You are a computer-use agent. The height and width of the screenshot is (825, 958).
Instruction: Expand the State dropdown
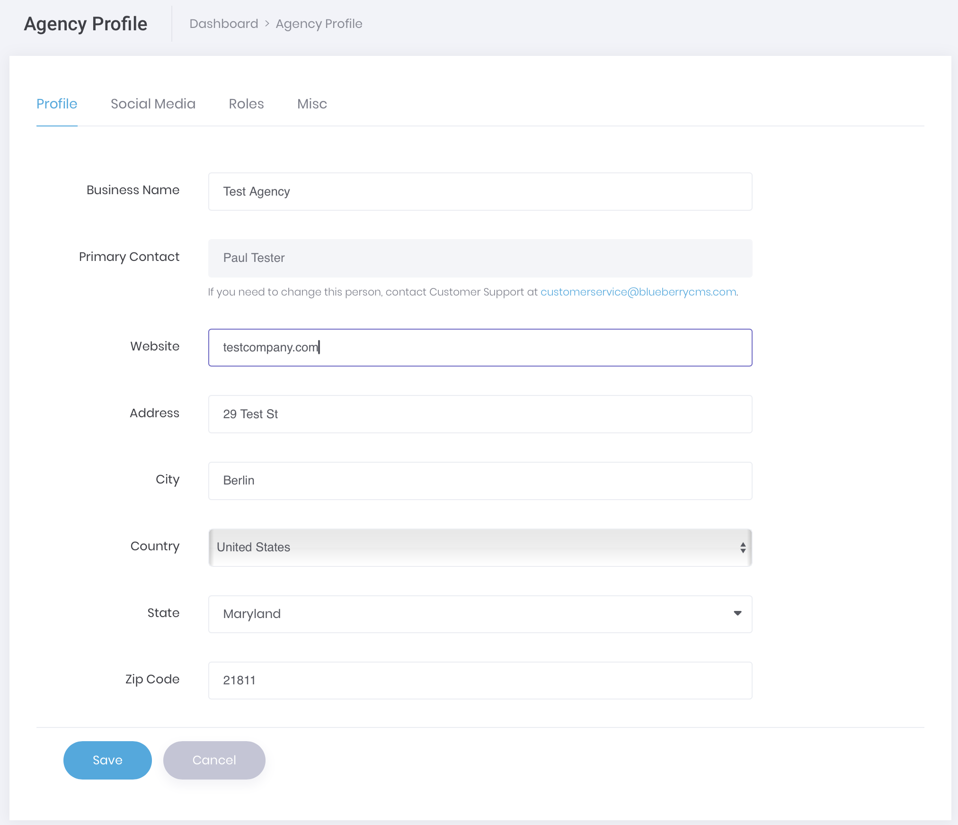(x=737, y=613)
